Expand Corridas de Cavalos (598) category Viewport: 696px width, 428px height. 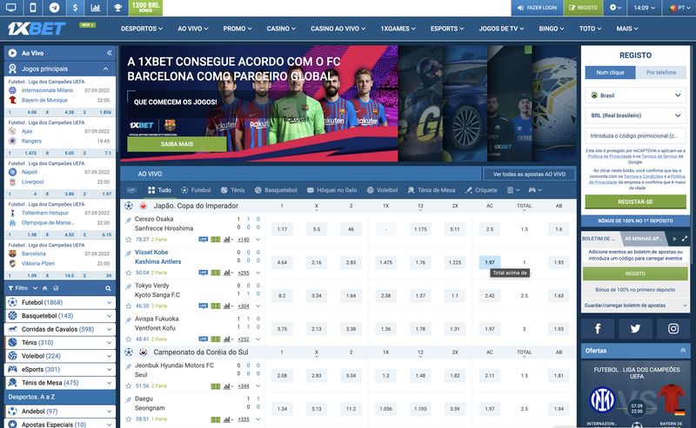60,329
